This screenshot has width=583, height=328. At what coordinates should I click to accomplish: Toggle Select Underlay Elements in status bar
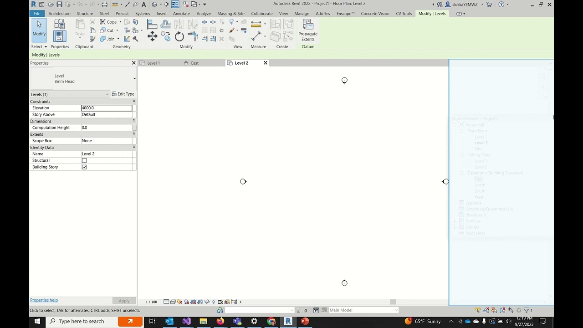(486, 310)
